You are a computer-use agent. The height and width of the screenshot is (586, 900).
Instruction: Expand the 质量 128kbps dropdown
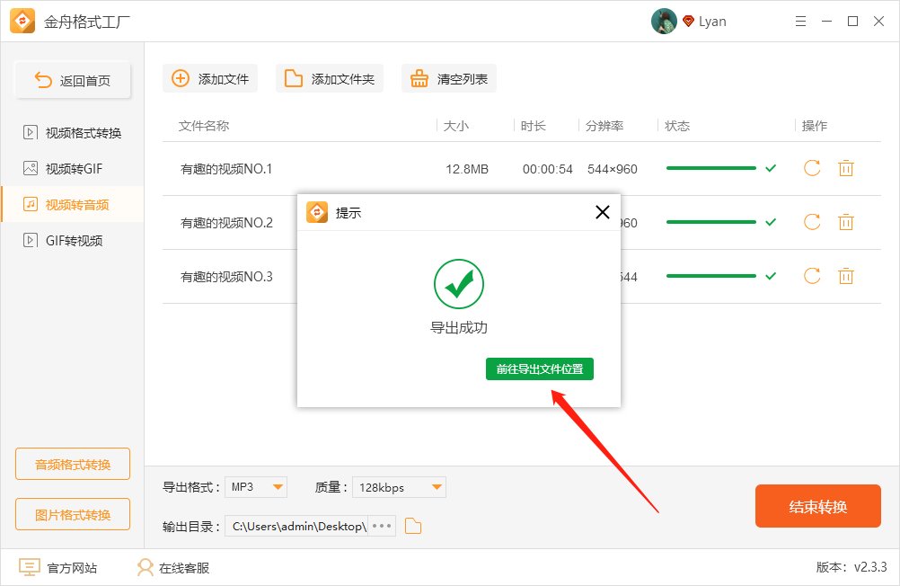tap(399, 486)
